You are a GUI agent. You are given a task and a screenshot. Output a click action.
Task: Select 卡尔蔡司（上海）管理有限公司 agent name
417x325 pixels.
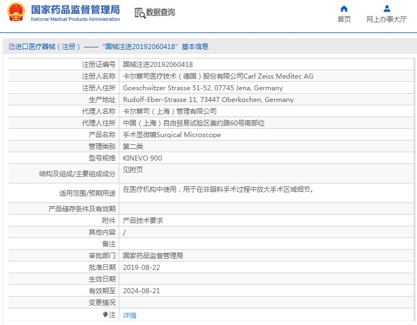(169, 111)
